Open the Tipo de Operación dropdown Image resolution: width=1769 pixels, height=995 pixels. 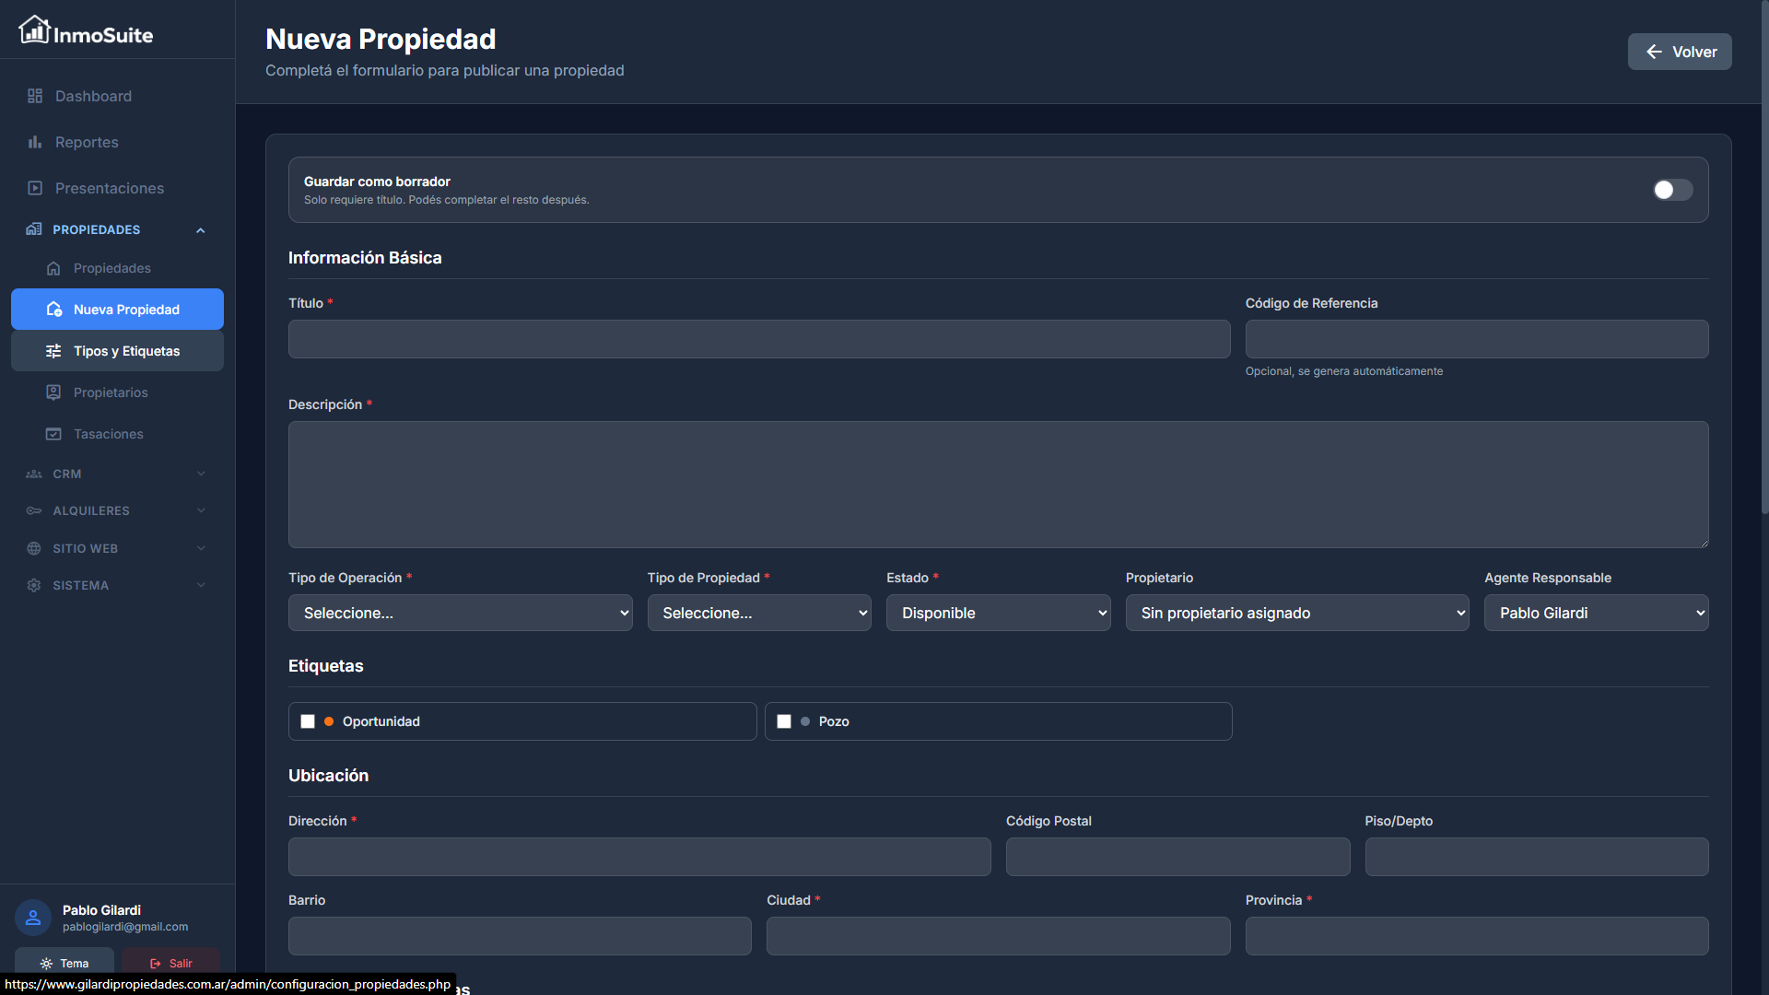460,613
